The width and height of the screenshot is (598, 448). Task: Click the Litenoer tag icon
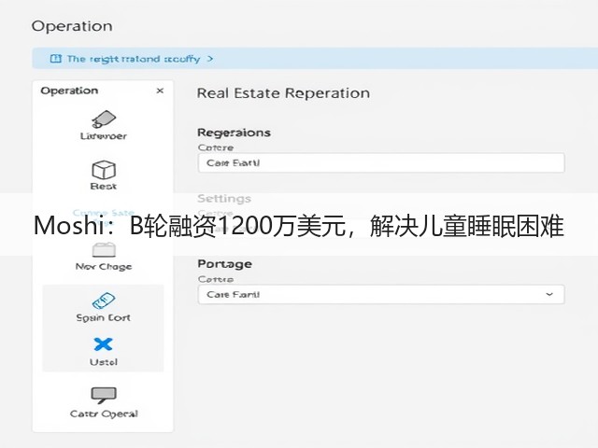point(104,119)
